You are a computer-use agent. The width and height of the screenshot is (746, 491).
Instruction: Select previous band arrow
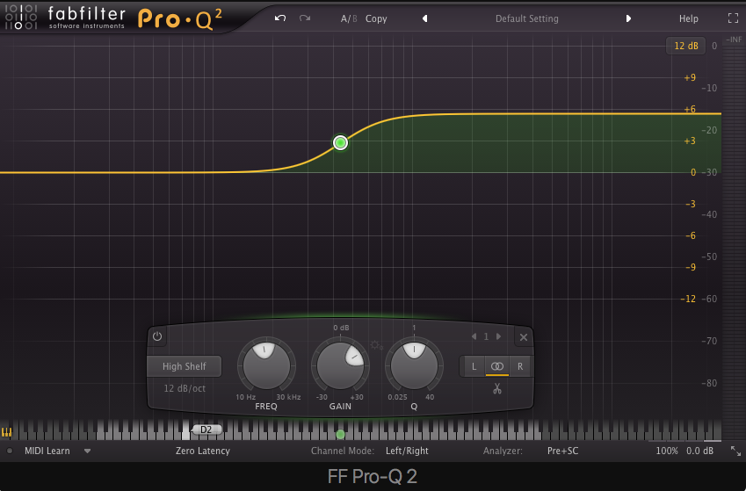click(x=474, y=336)
